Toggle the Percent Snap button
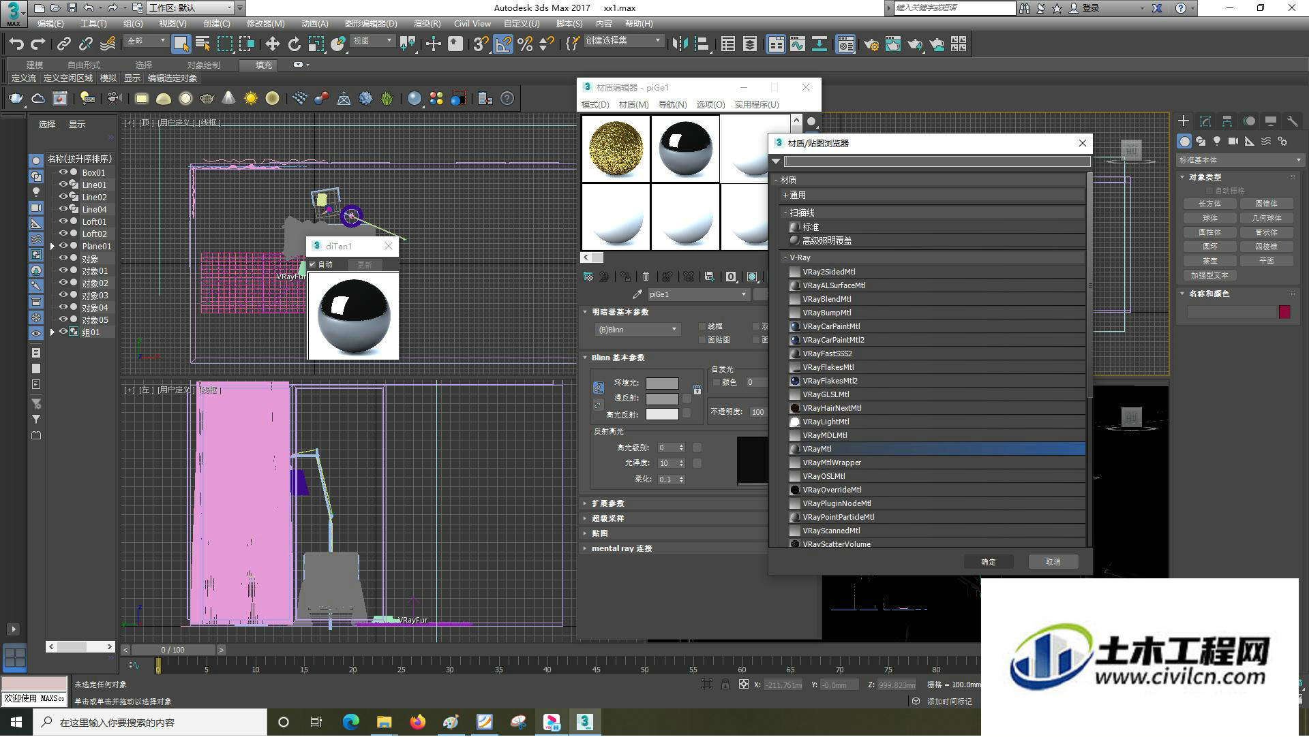 point(525,44)
